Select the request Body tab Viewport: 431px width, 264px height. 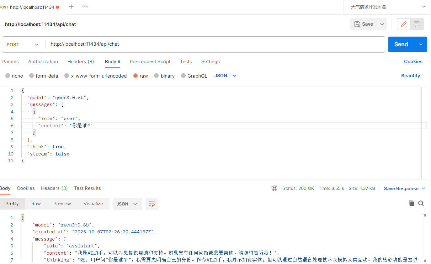coord(112,62)
